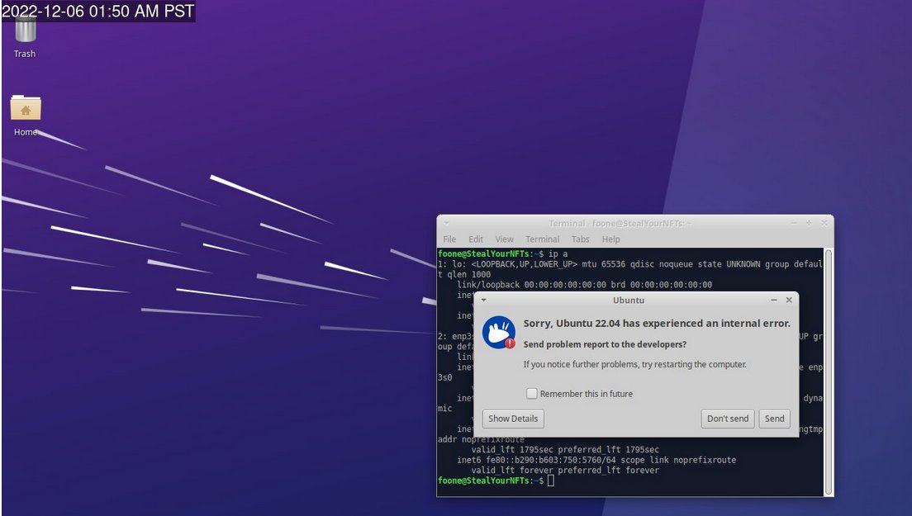Click the Ubuntu dialog title text

coord(628,301)
